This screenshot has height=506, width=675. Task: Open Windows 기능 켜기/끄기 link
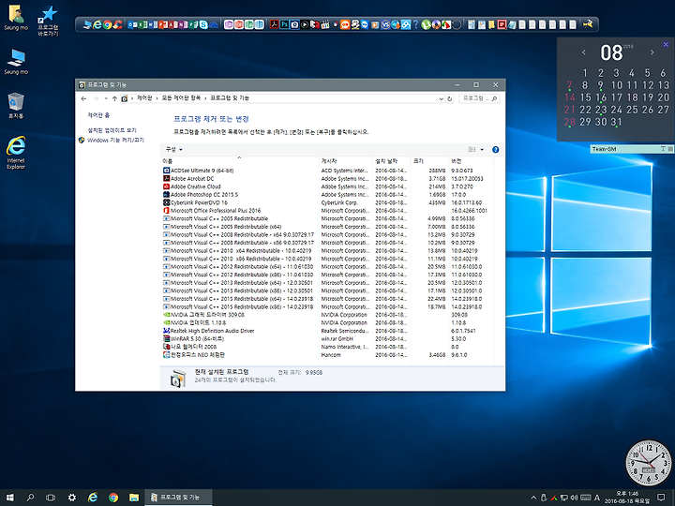pos(115,141)
